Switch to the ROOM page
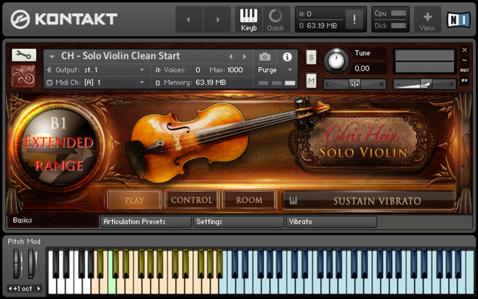478x299 pixels. [250, 200]
